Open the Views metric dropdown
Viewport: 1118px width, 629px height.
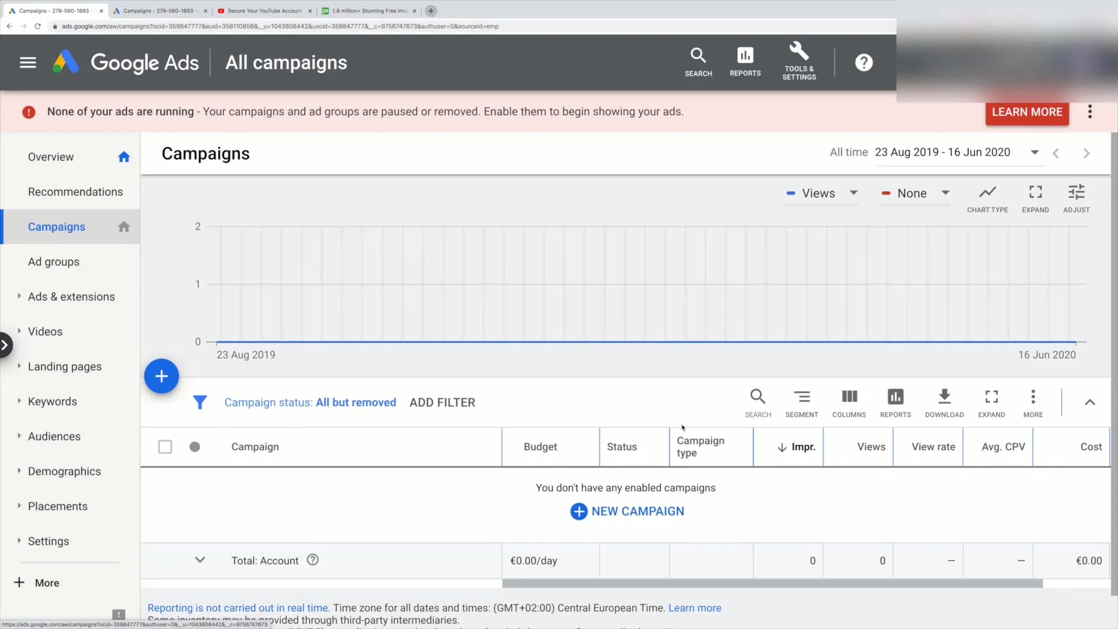822,193
